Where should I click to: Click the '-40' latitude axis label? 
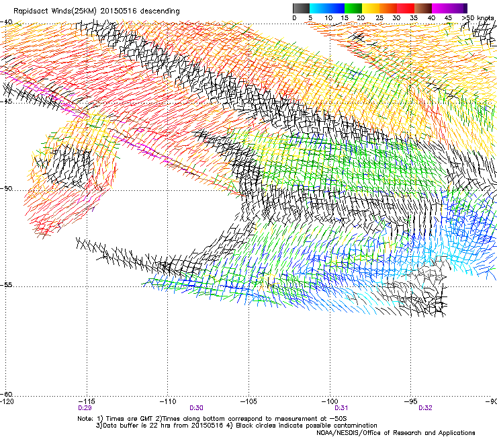click(6, 22)
